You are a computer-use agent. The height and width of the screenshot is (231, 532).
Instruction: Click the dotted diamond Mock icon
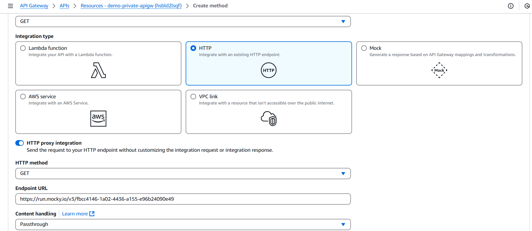coord(439,70)
